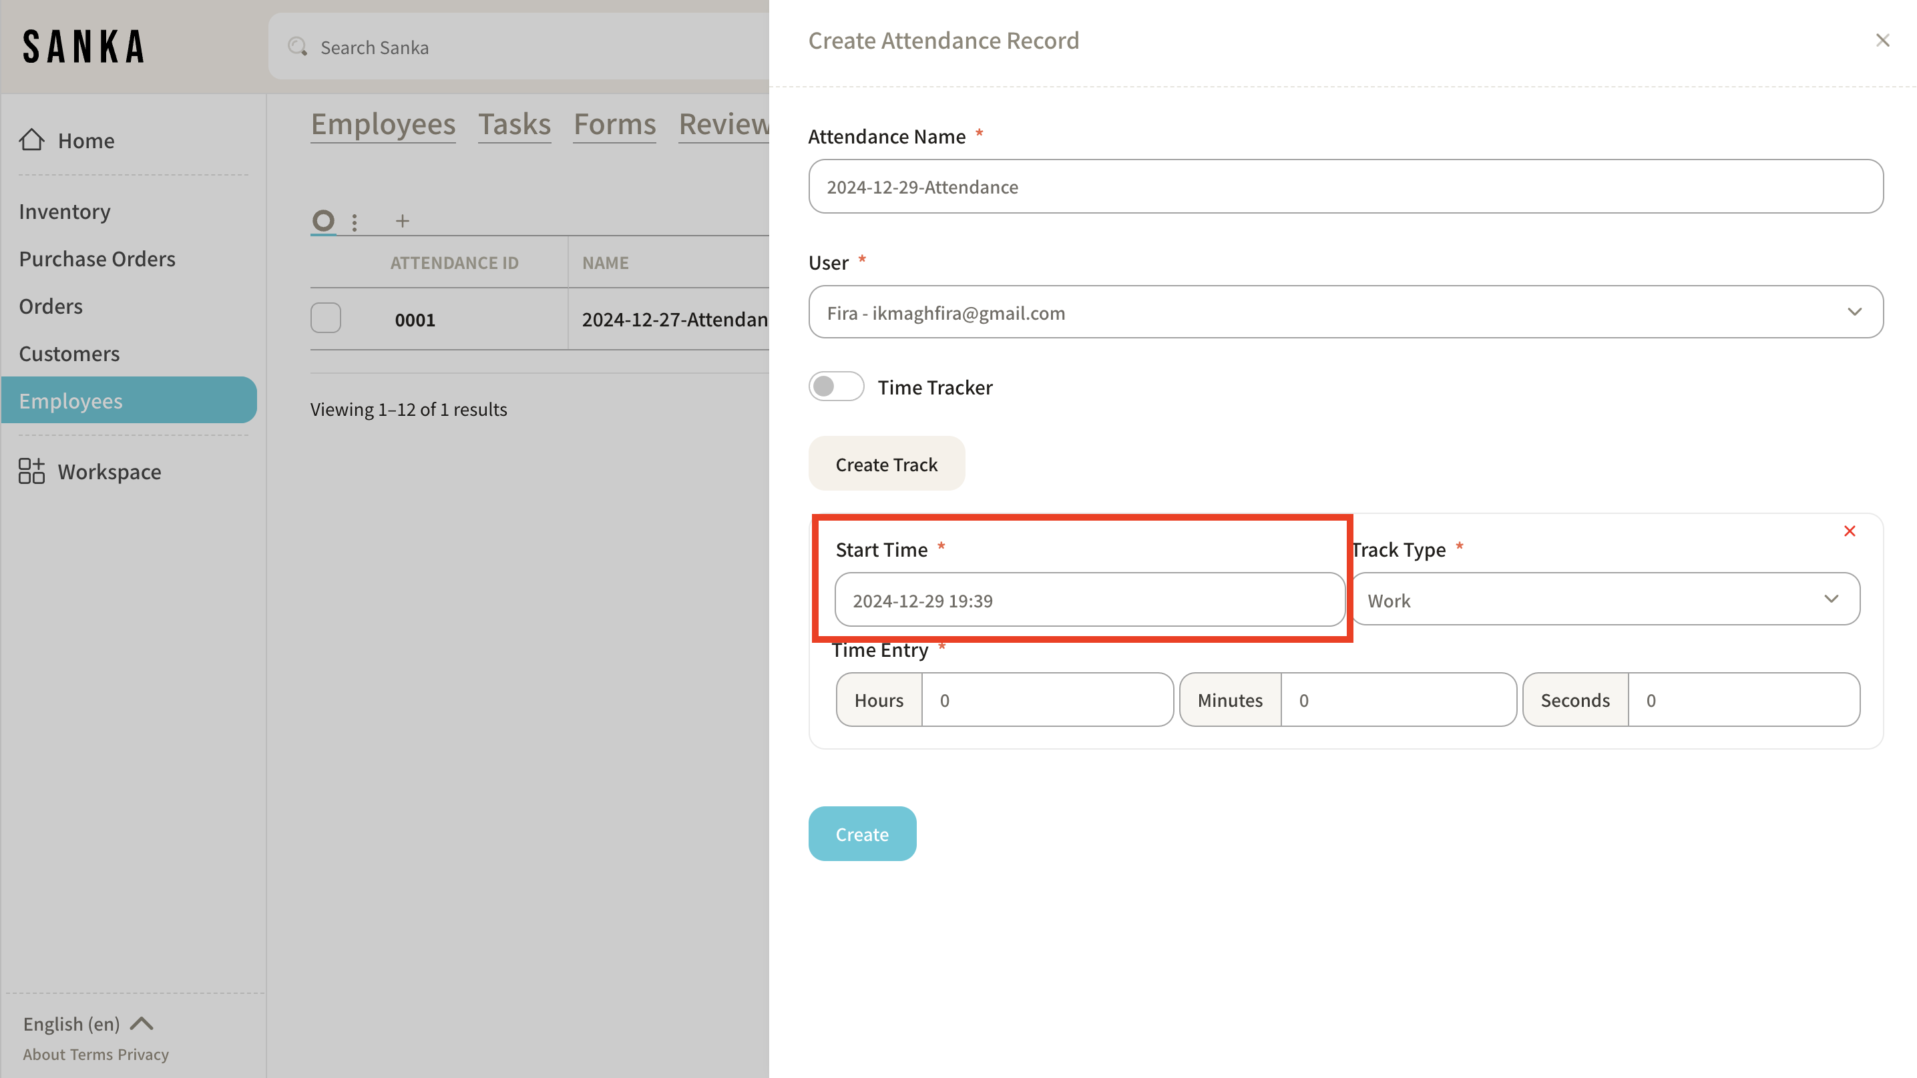The height and width of the screenshot is (1078, 1917).
Task: Open the three-dot view options menu
Action: click(x=355, y=222)
